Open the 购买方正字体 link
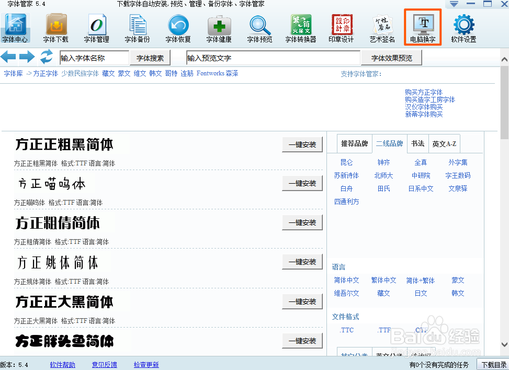The image size is (509, 370). pyautogui.click(x=424, y=92)
